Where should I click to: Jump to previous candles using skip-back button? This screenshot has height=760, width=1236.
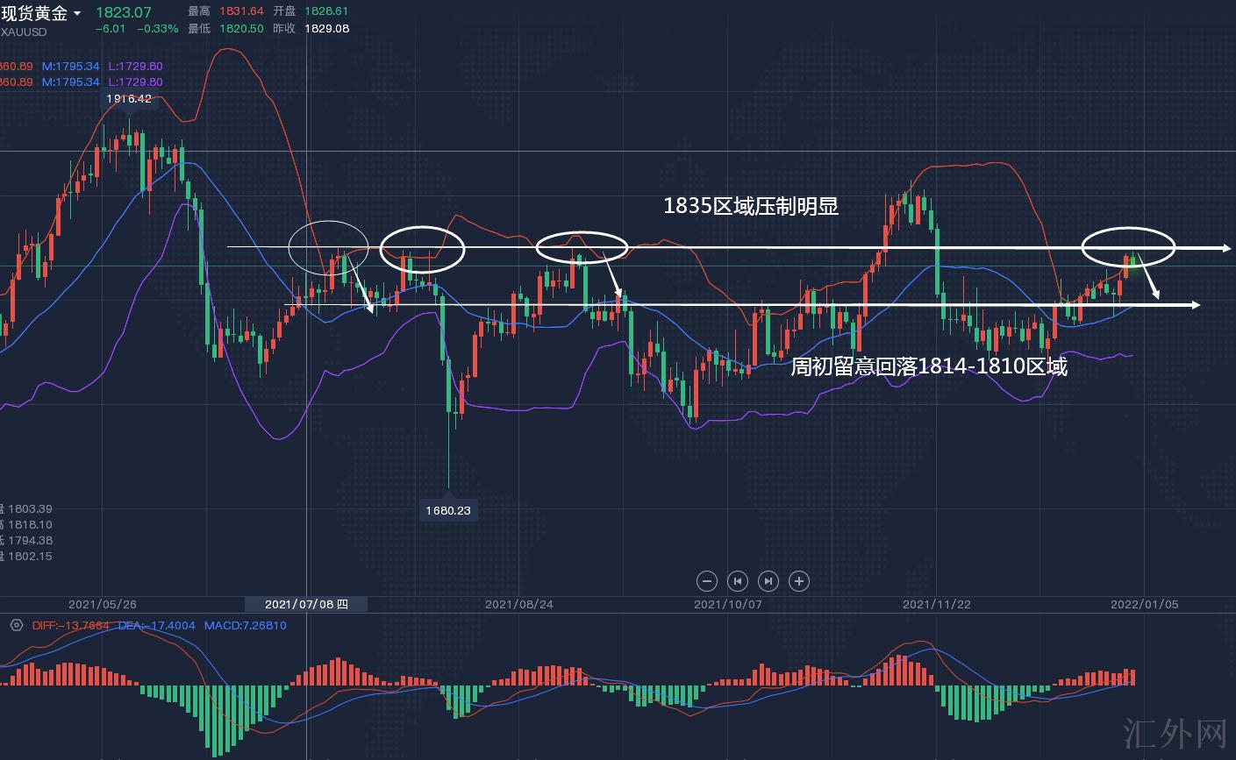[x=738, y=580]
